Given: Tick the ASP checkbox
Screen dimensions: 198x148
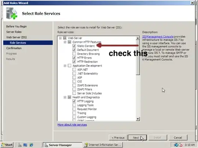Looking at the screenshot, I should 74,77.
